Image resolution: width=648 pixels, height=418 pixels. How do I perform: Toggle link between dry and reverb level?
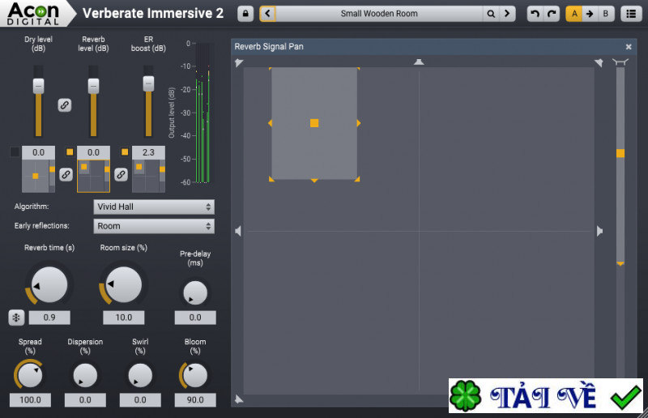click(65, 105)
